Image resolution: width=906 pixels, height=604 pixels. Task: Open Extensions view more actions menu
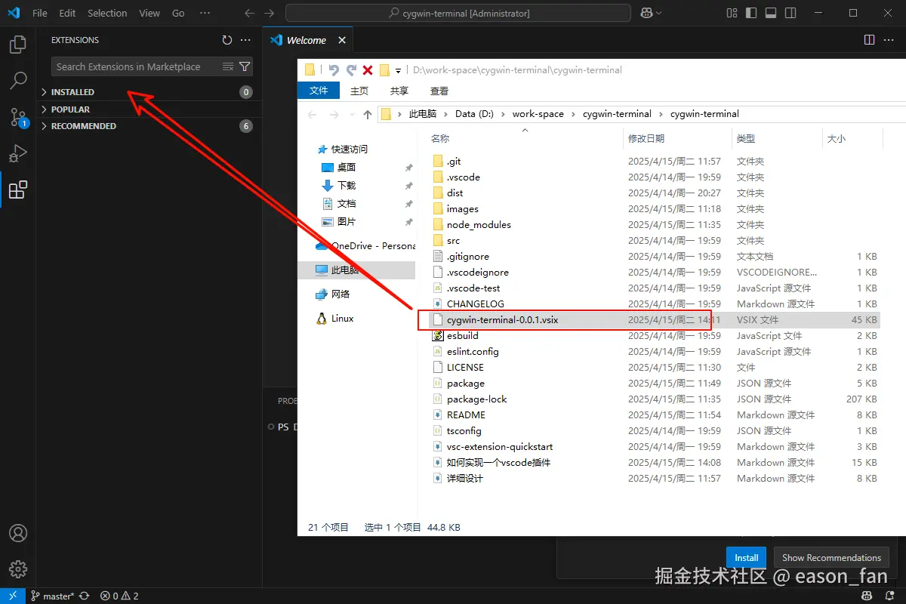[x=245, y=40]
